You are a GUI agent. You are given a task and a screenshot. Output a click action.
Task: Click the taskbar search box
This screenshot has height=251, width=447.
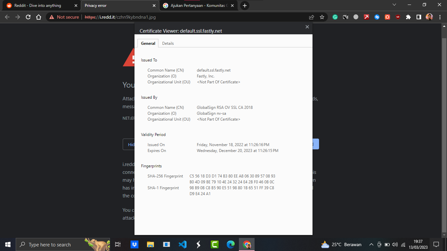[63, 244]
